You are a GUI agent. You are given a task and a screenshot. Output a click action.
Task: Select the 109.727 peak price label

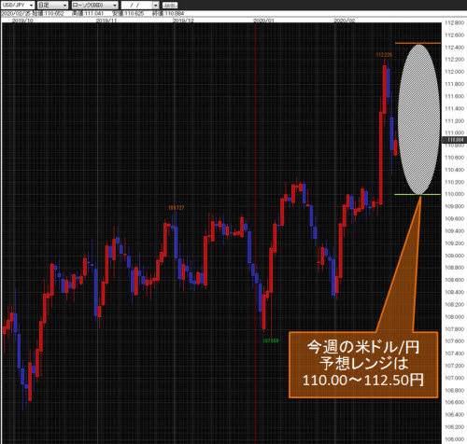click(x=176, y=207)
